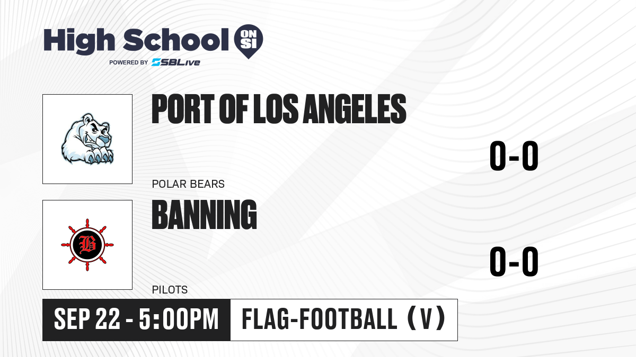Click the Banning Pilots ship wheel logo
636x357 pixels.
87,245
